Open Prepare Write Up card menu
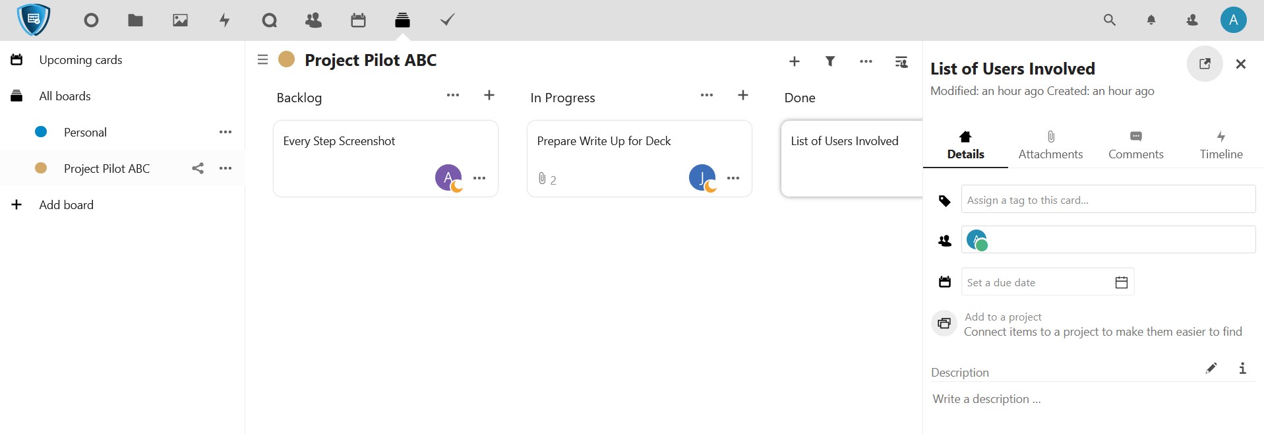The height and width of the screenshot is (434, 1264). (x=733, y=178)
